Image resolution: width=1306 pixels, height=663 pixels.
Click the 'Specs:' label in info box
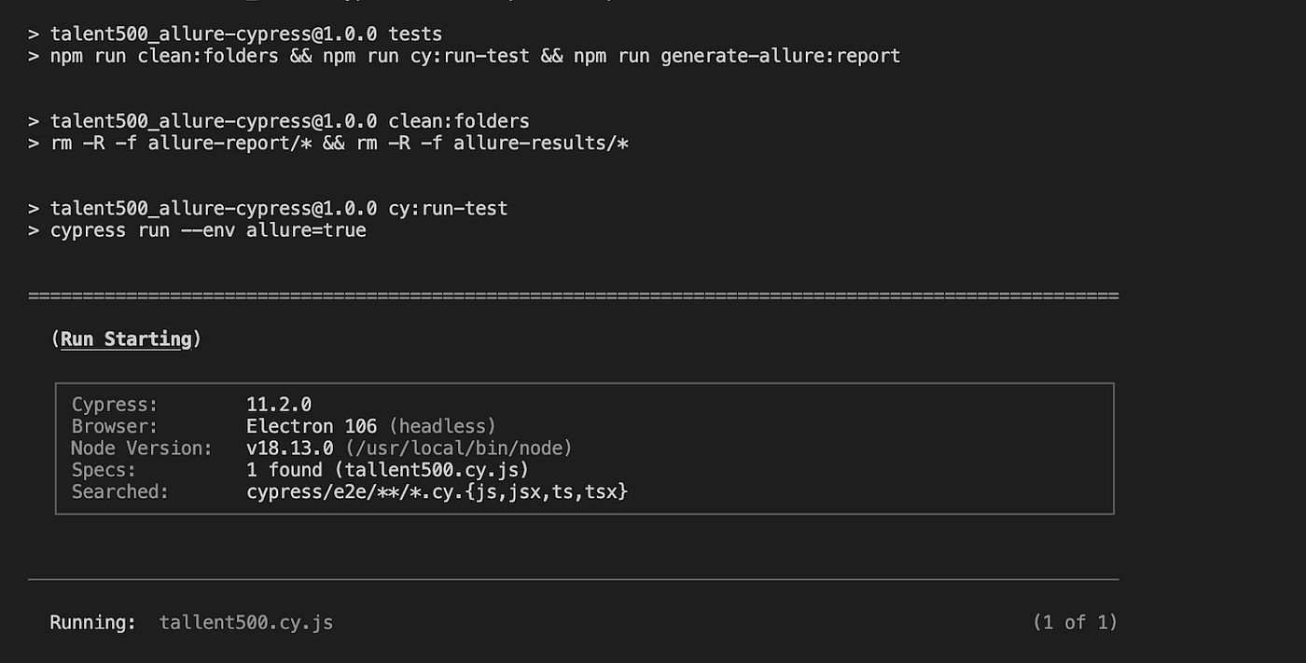pos(104,469)
